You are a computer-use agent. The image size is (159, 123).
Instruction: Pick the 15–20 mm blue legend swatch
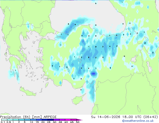point(39,120)
